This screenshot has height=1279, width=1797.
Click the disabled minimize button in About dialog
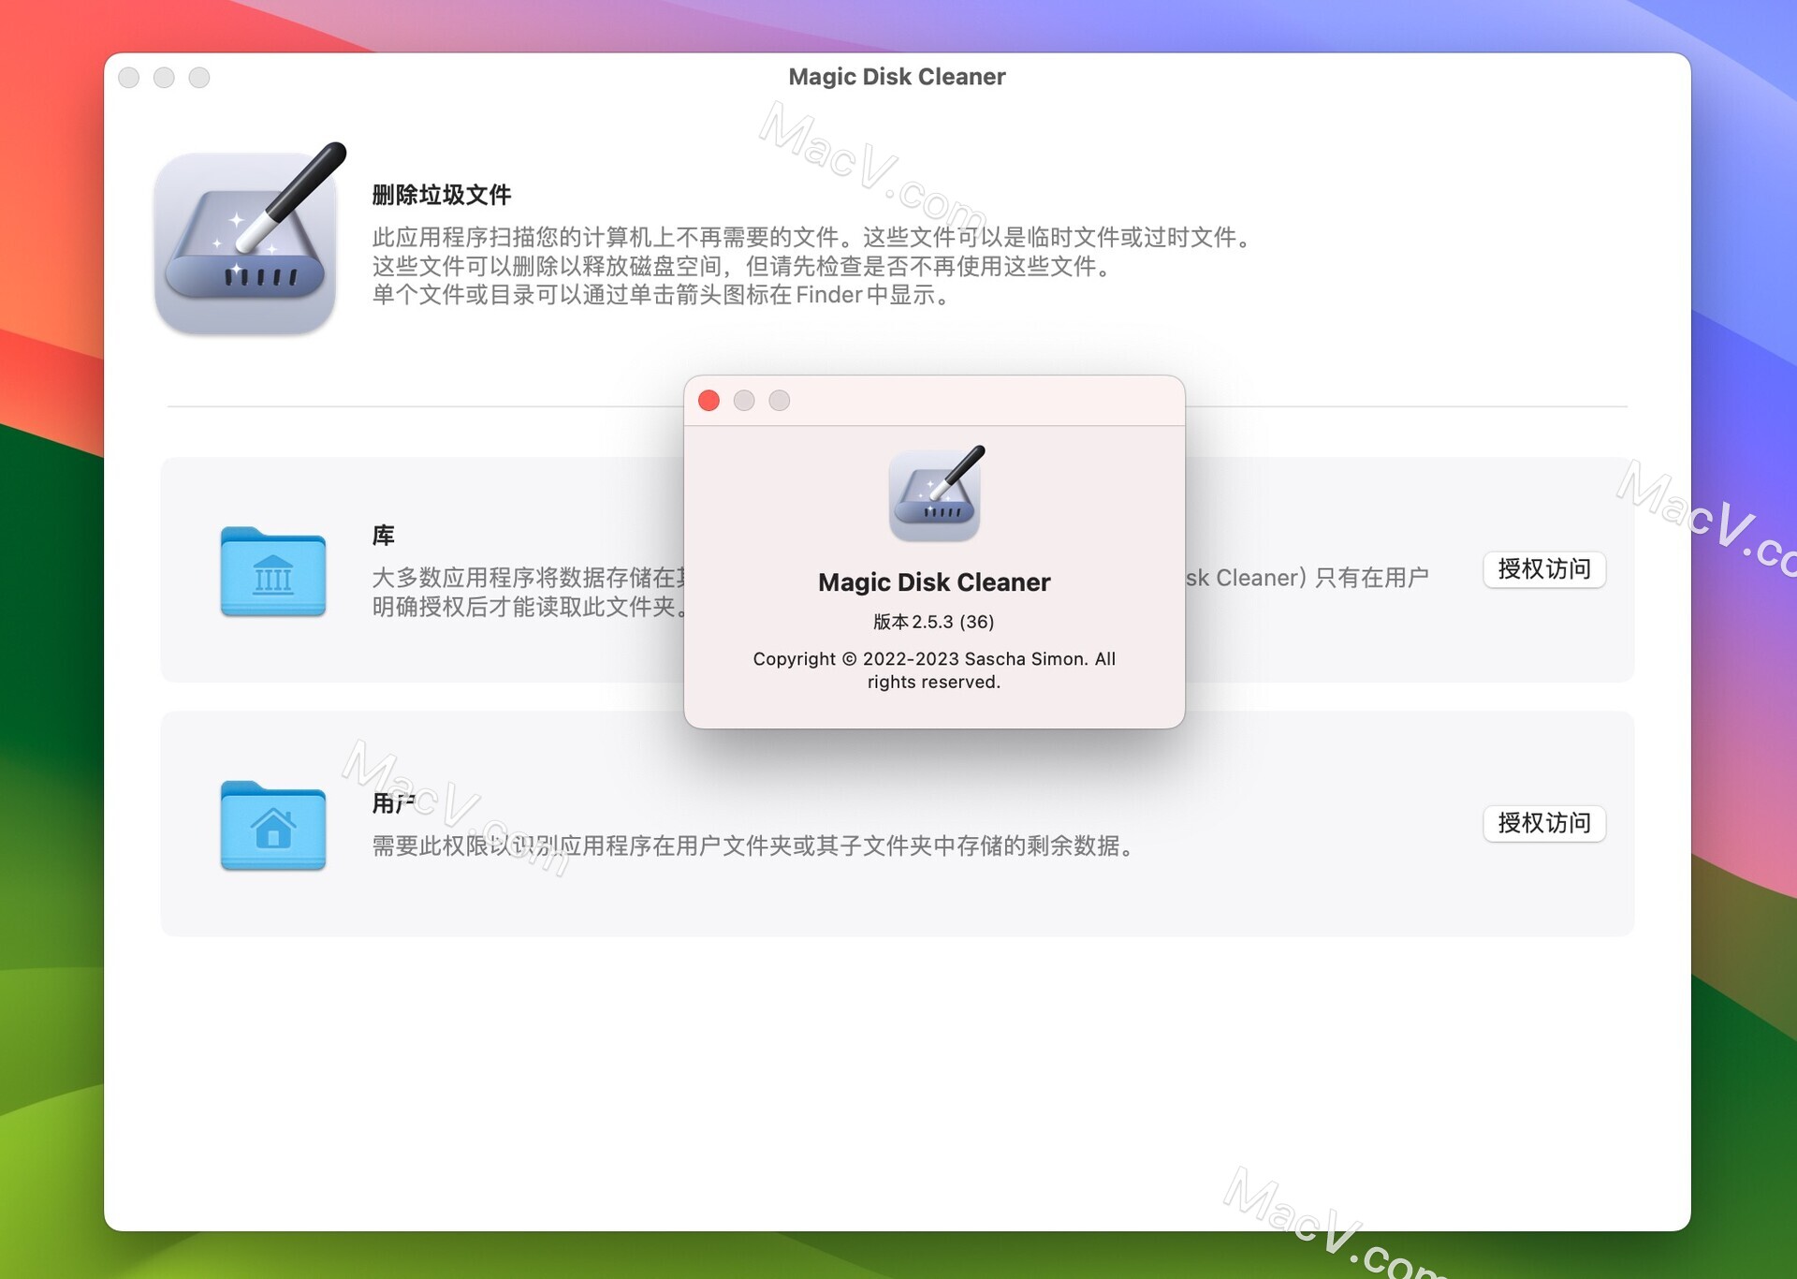point(744,401)
